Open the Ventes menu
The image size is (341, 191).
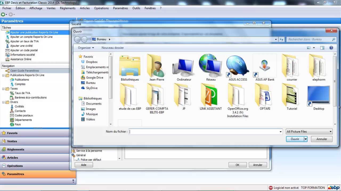tap(51, 8)
